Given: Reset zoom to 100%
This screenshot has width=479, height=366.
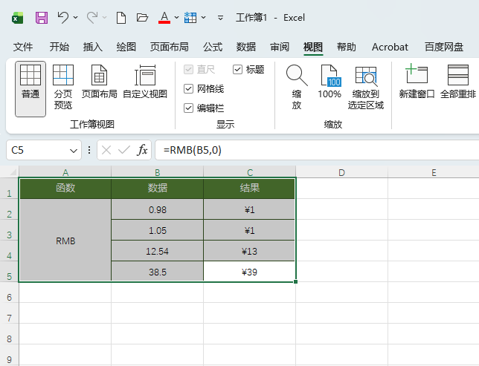Looking at the screenshot, I should (x=329, y=82).
